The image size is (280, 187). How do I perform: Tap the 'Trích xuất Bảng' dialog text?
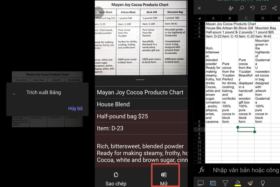[43, 92]
